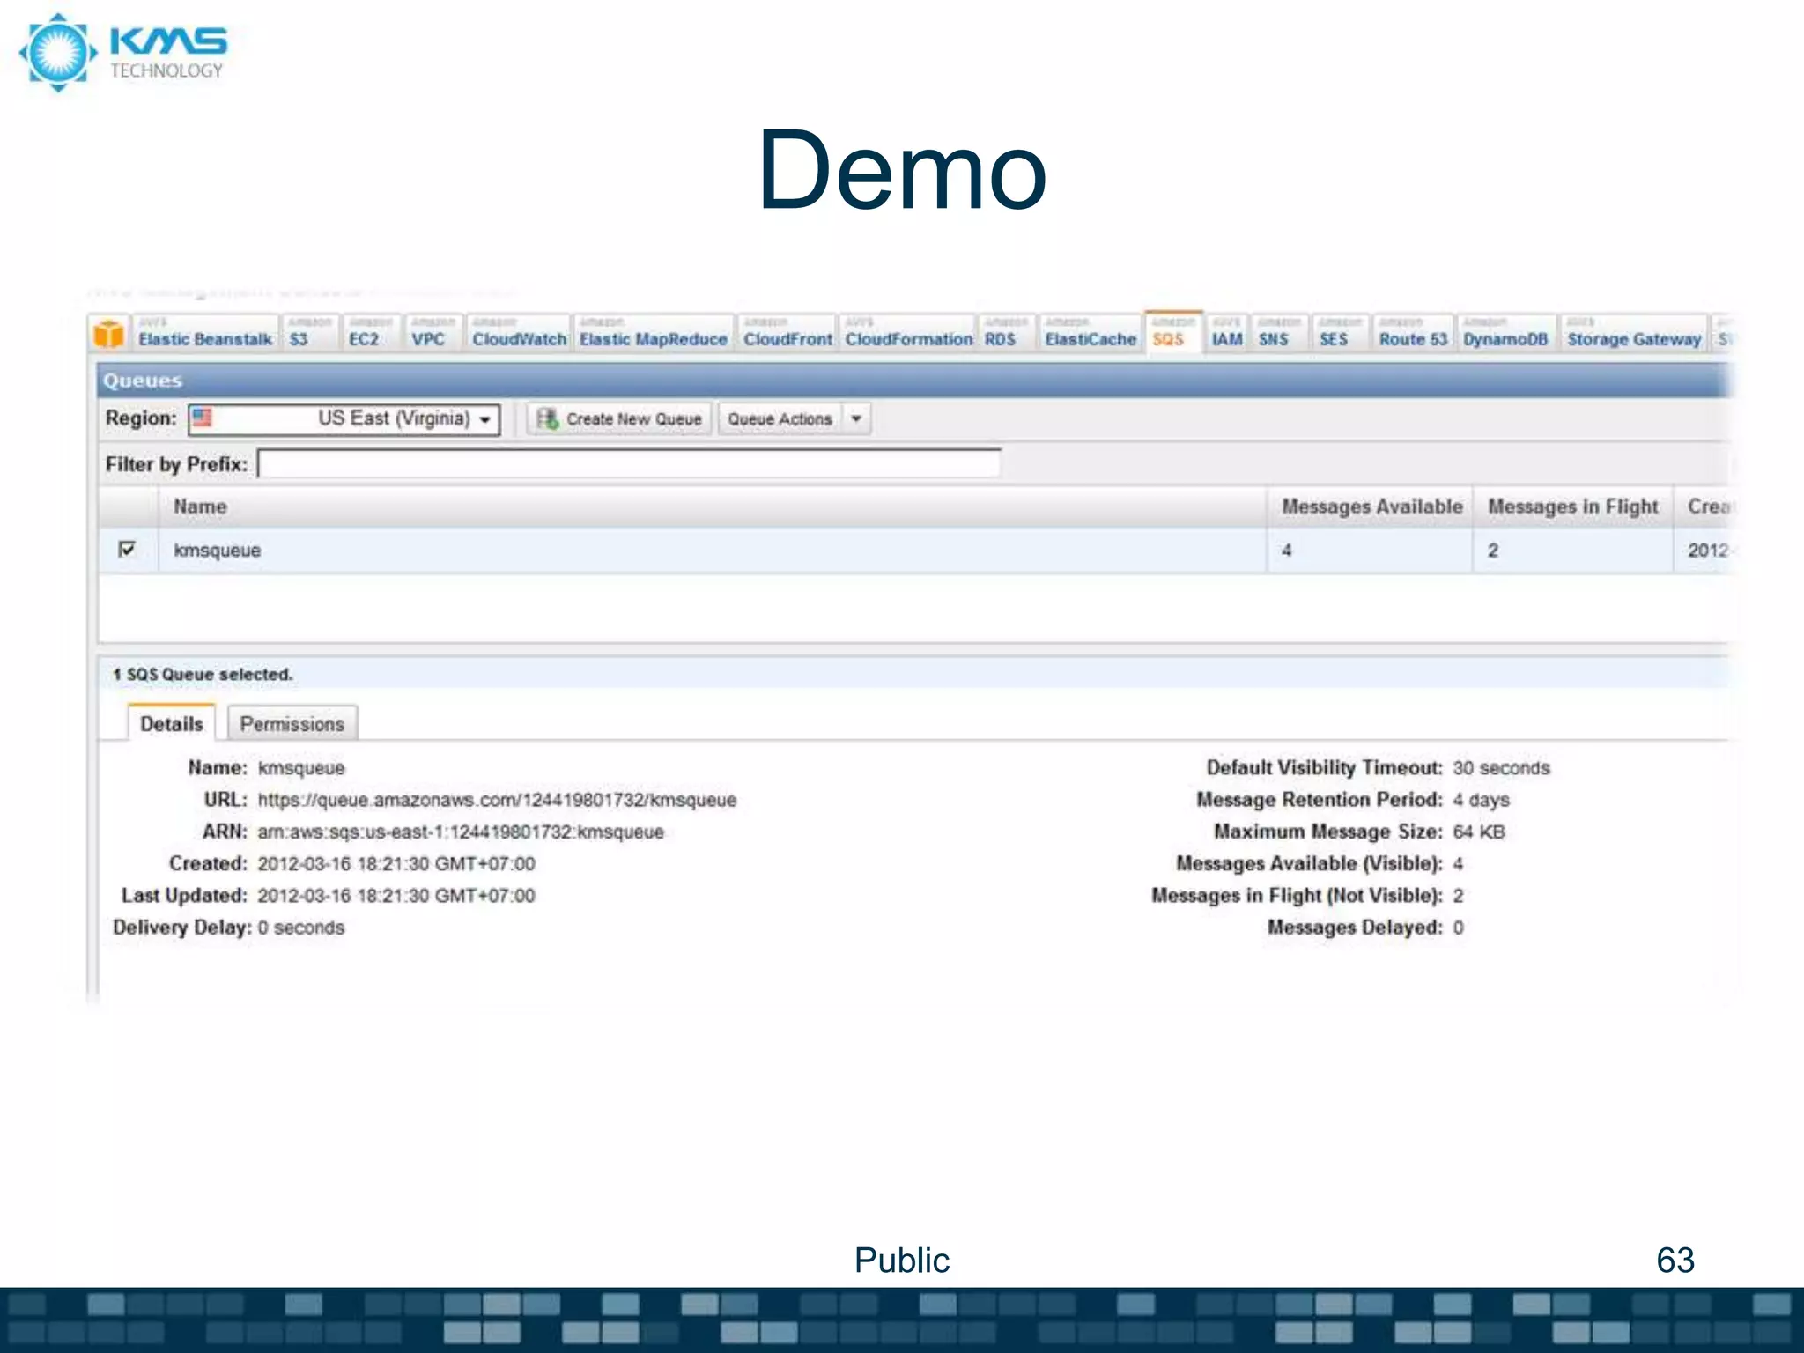Select the kmsqueue name in the queue table

217,551
